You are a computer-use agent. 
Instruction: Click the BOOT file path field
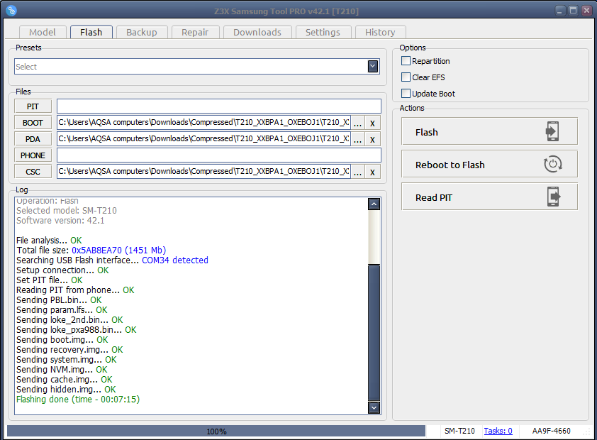[x=203, y=123]
